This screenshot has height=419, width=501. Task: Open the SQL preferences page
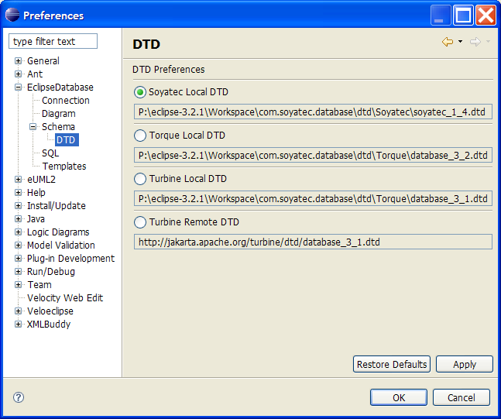coord(50,153)
